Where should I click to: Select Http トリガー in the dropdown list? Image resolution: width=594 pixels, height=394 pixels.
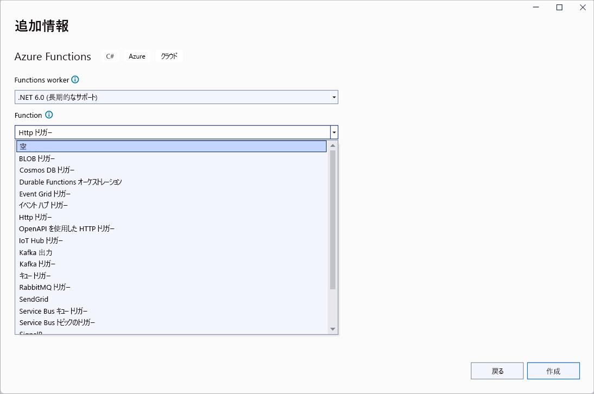(x=171, y=217)
